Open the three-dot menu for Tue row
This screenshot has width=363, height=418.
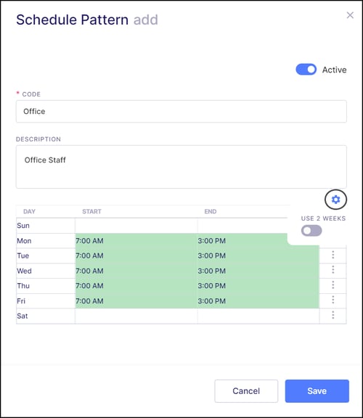click(333, 255)
